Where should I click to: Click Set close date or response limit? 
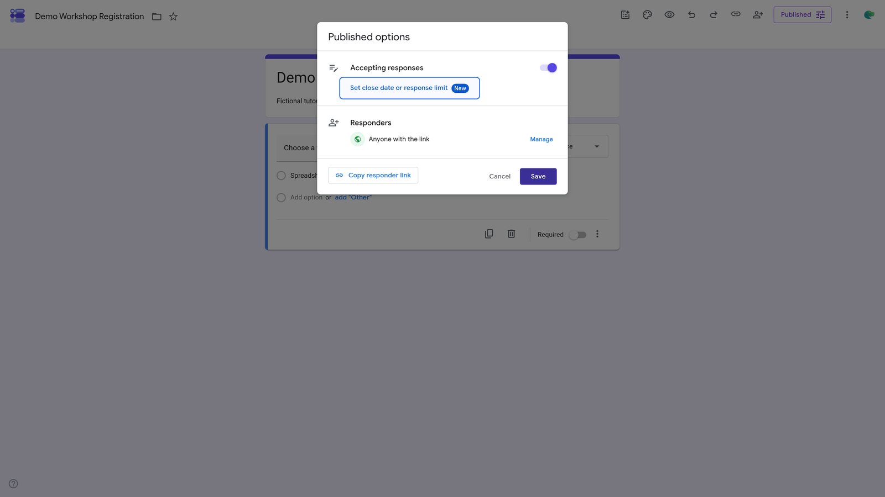[409, 88]
